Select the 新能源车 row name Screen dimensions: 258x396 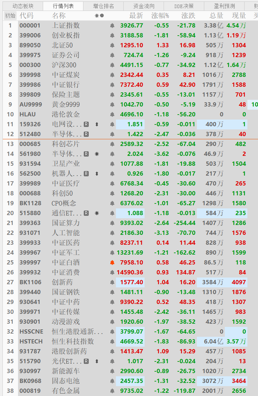pos(66,371)
